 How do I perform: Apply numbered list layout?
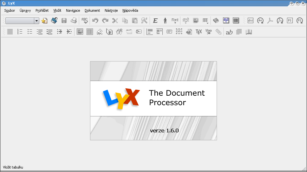point(20,32)
